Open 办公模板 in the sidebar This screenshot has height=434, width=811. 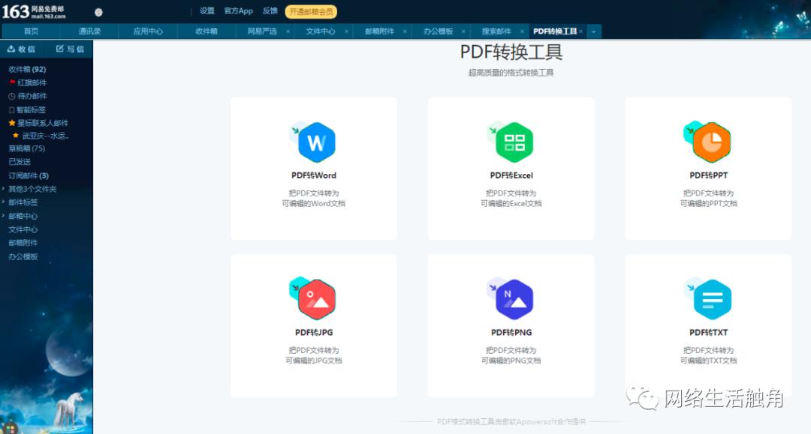pyautogui.click(x=23, y=256)
